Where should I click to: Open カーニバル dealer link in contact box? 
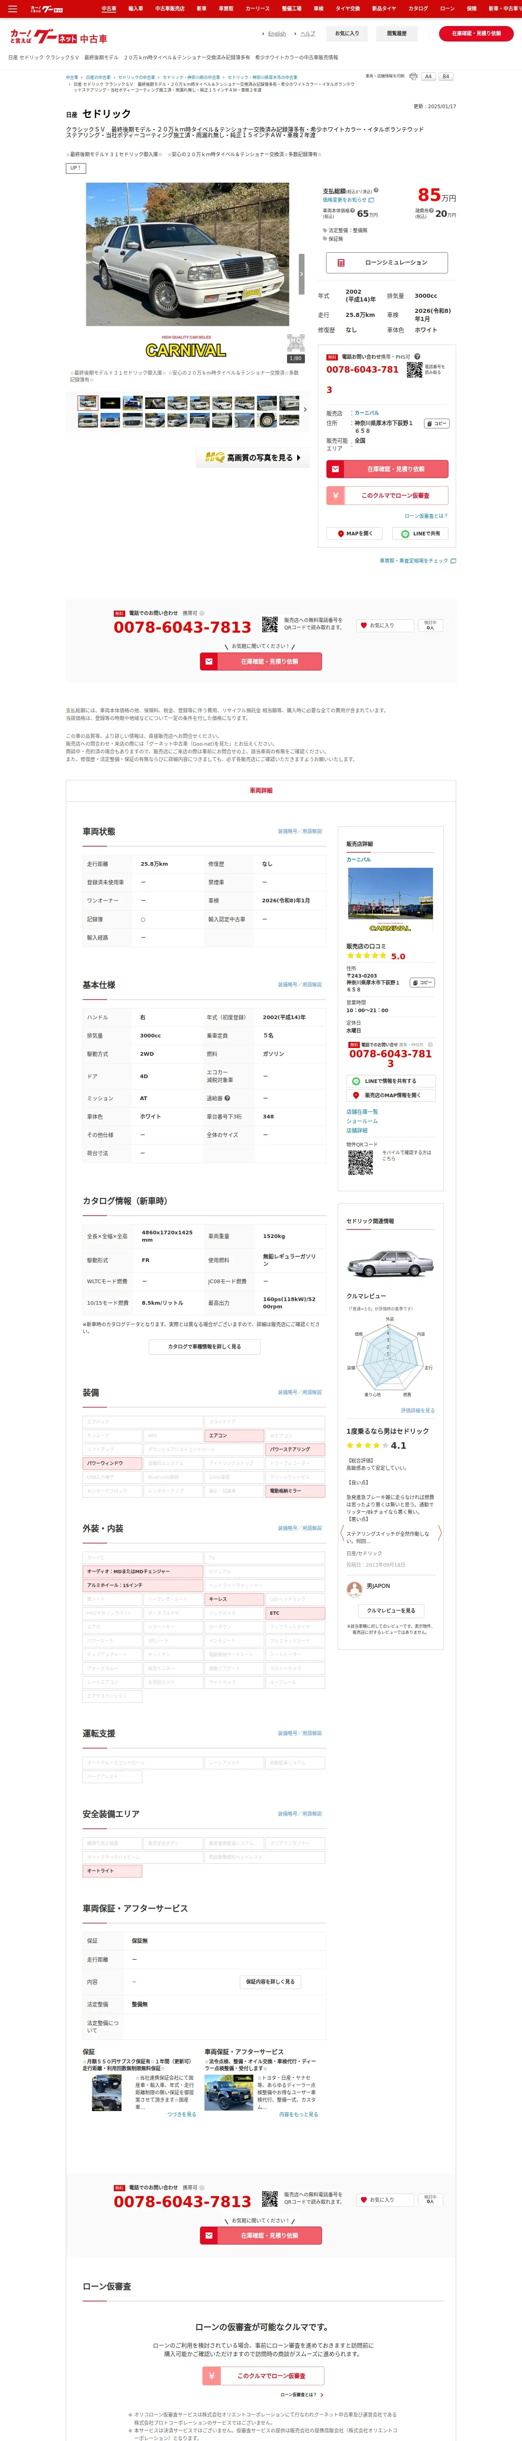pyautogui.click(x=367, y=413)
